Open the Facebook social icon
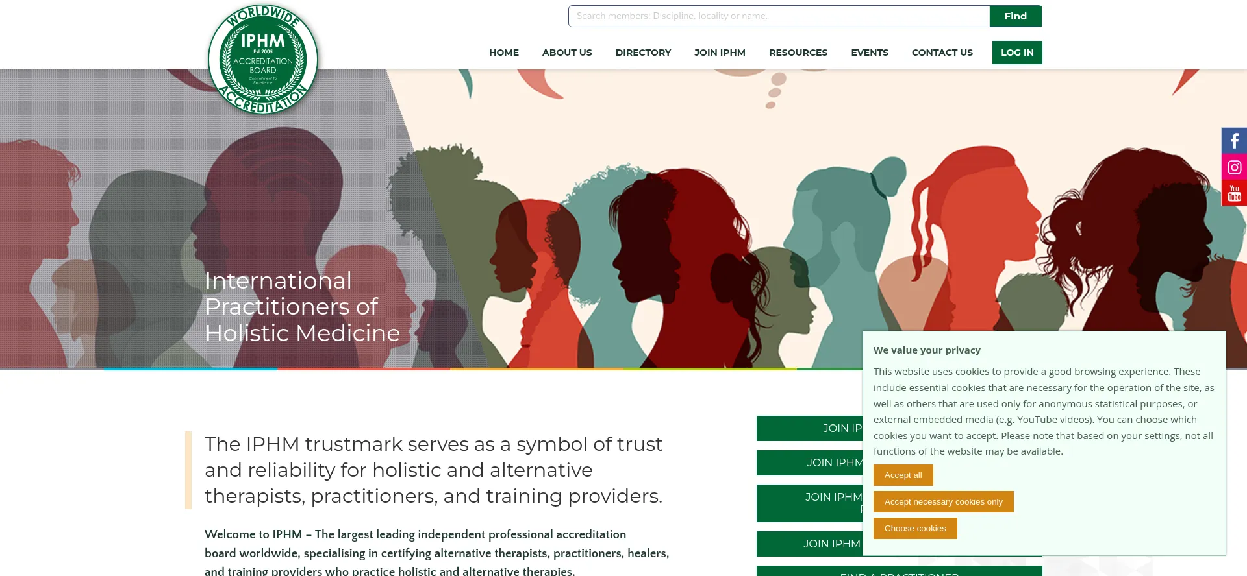This screenshot has height=576, width=1247. point(1234,141)
